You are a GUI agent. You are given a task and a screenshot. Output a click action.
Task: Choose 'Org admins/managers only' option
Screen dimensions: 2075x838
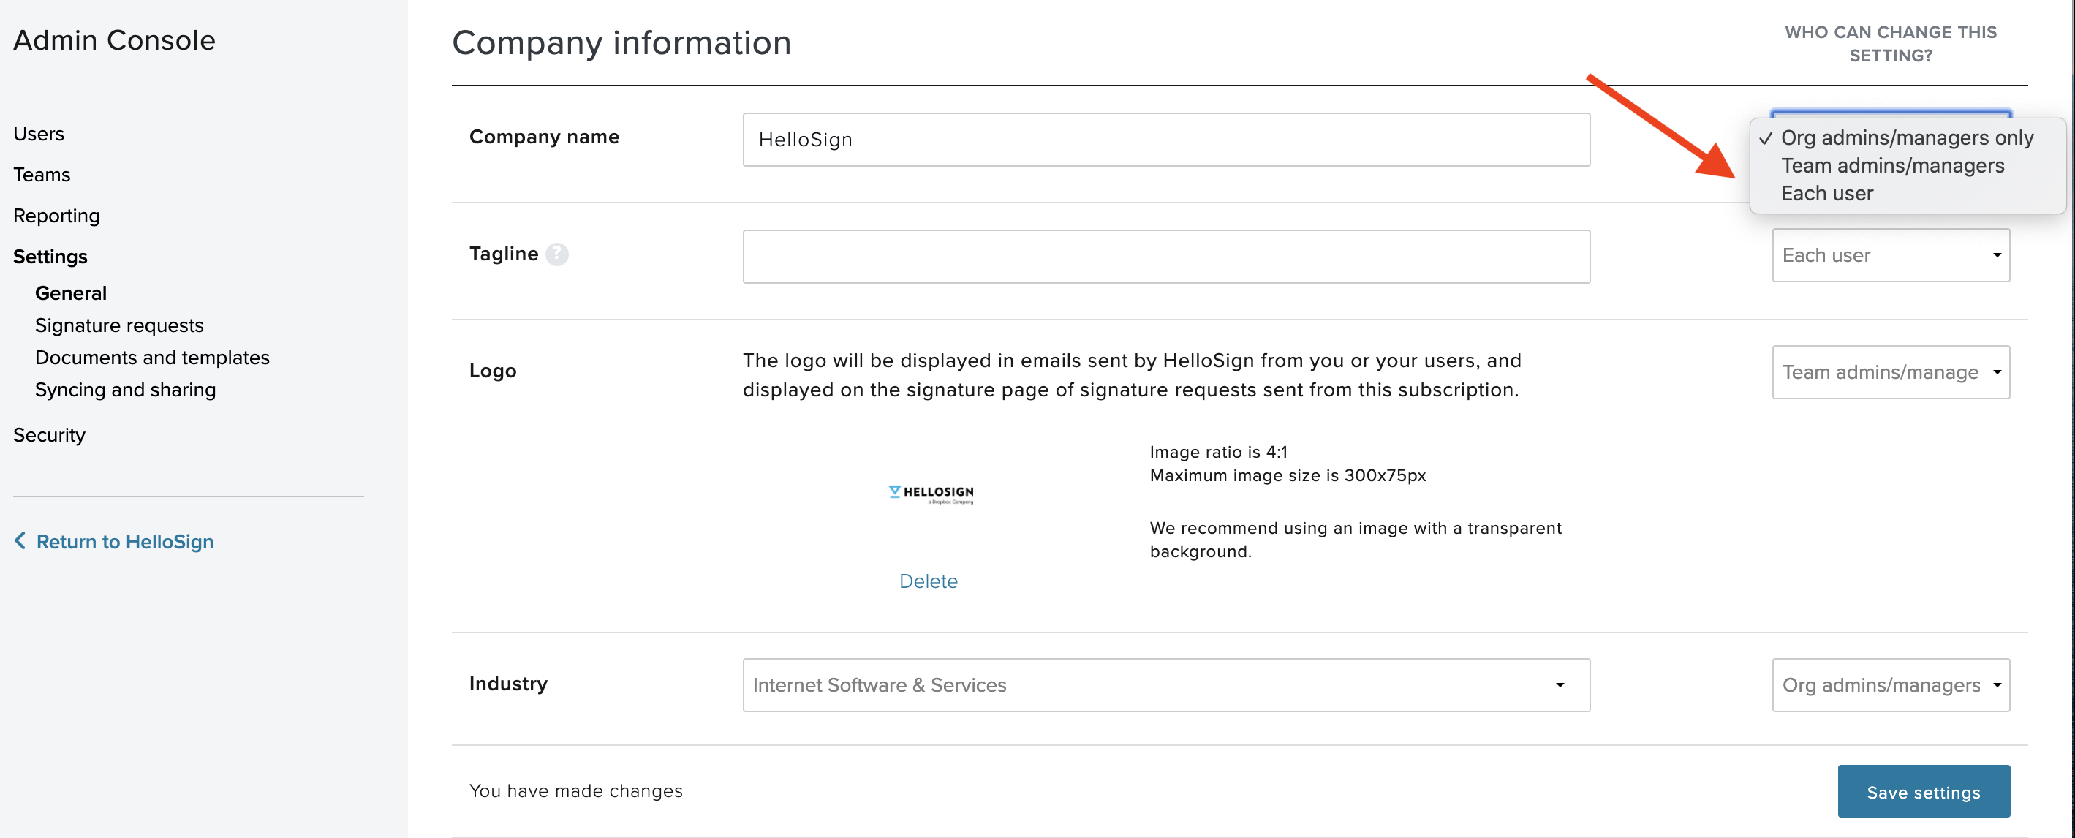1907,137
